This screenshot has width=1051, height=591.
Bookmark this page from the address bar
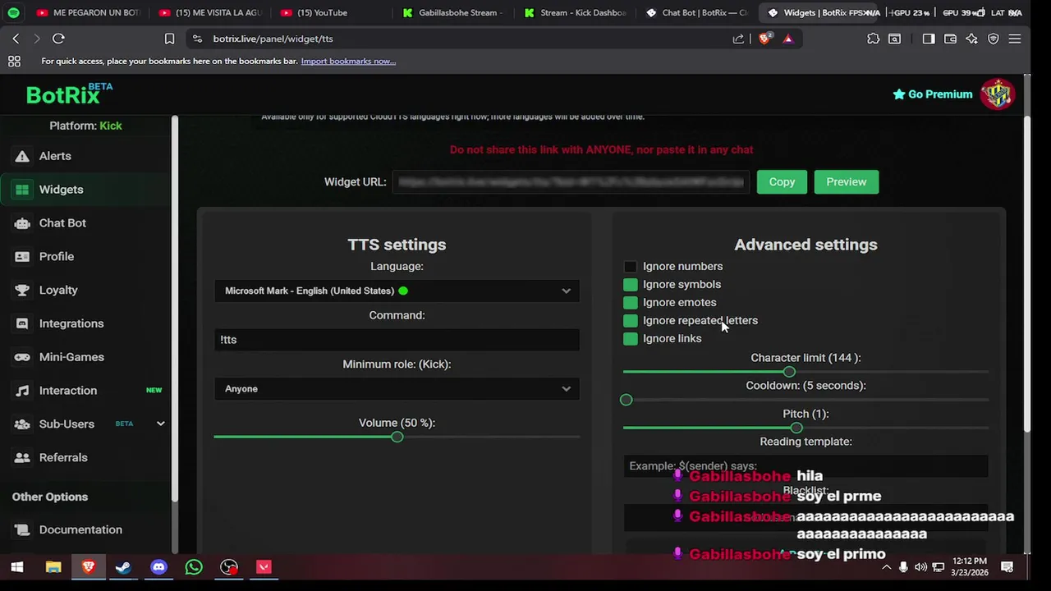tap(169, 39)
